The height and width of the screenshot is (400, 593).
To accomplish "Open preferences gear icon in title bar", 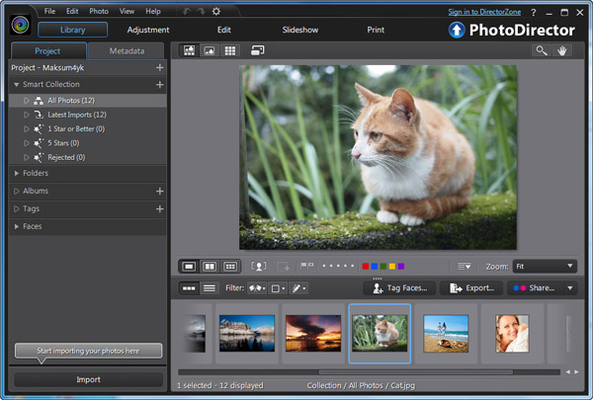I will point(216,11).
